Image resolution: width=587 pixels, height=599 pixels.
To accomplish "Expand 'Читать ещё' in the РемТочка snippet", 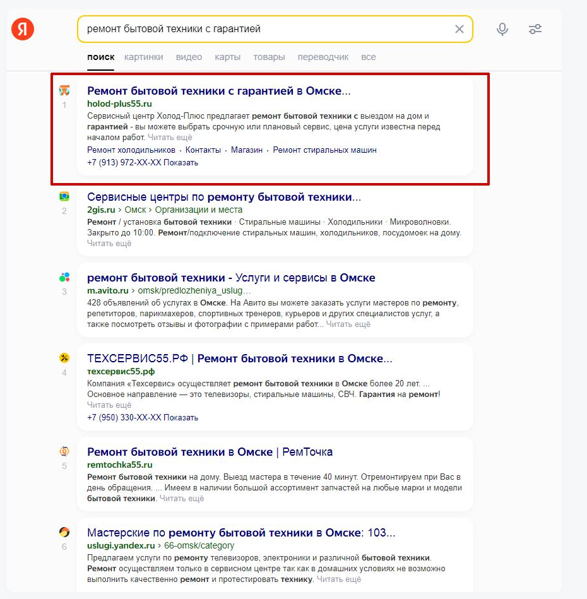I will click(182, 499).
